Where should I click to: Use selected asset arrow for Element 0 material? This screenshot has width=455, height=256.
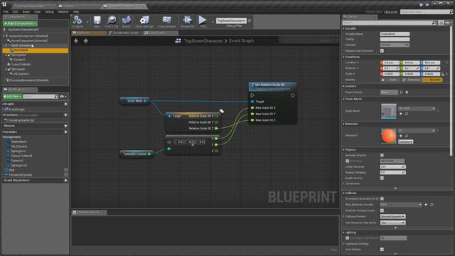pos(401,136)
